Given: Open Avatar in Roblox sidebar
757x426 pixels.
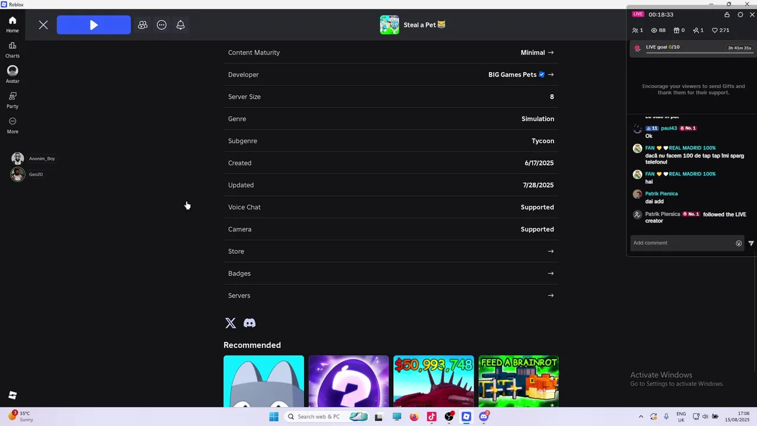Looking at the screenshot, I should pyautogui.click(x=12, y=75).
